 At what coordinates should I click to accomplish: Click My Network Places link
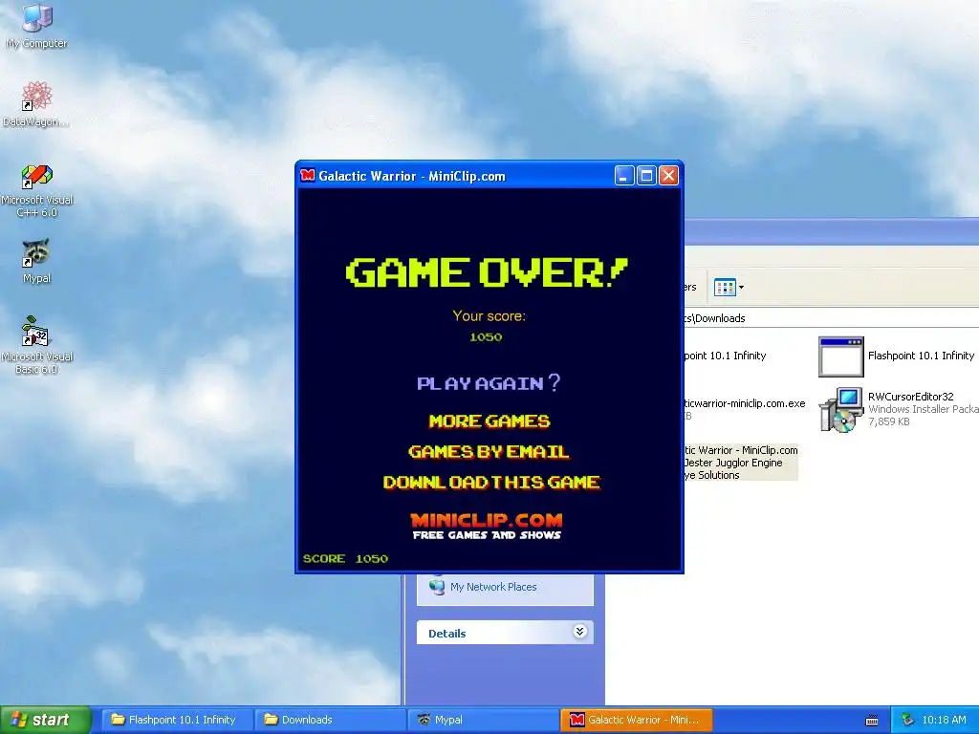493,587
